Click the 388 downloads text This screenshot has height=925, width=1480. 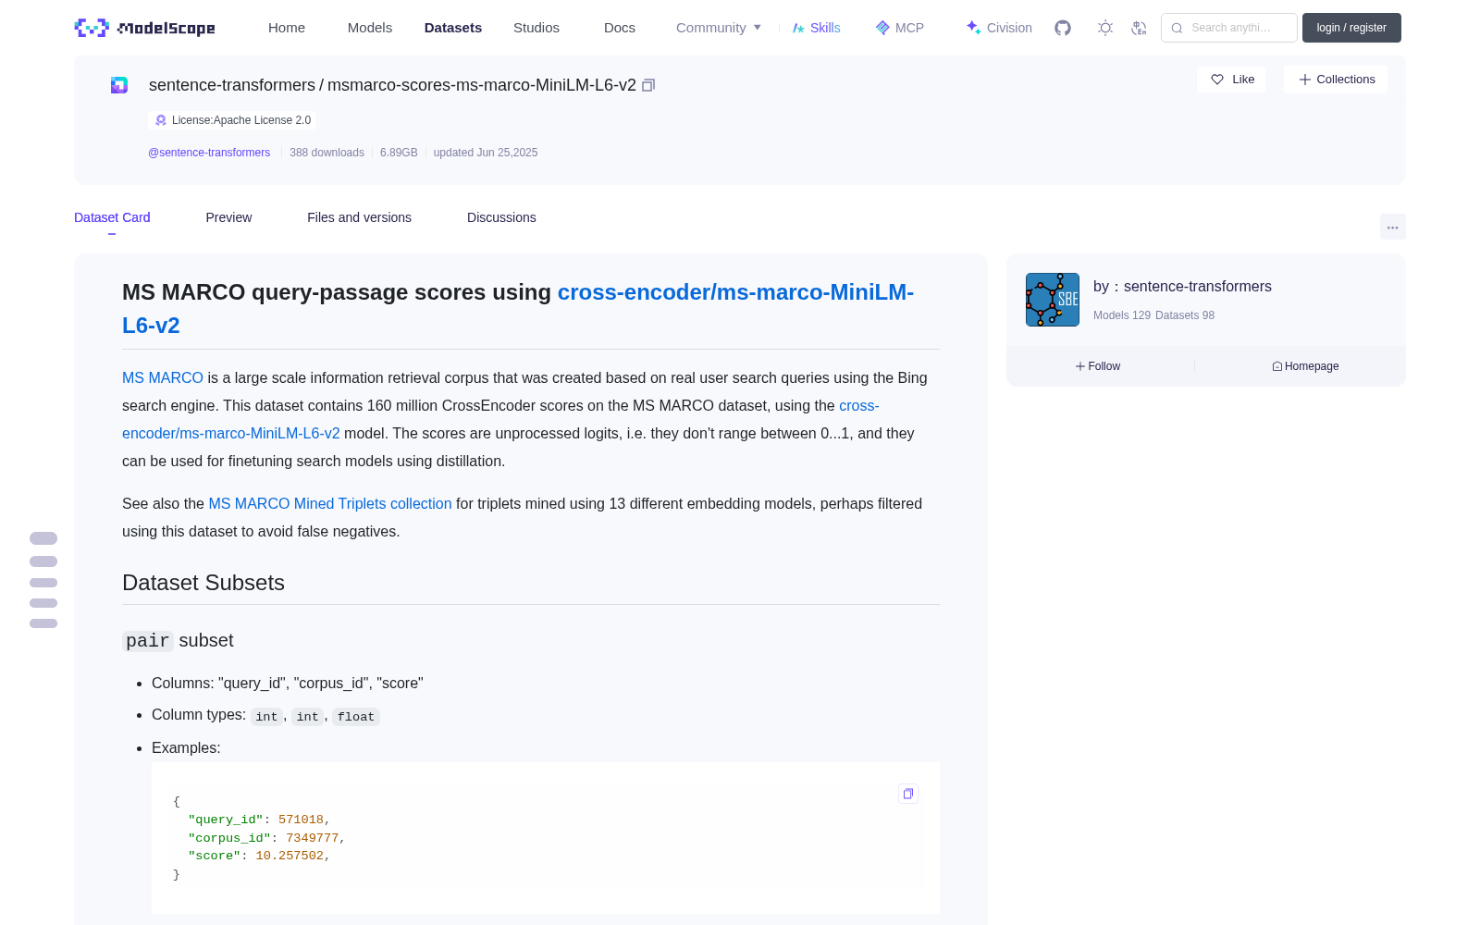pos(327,153)
